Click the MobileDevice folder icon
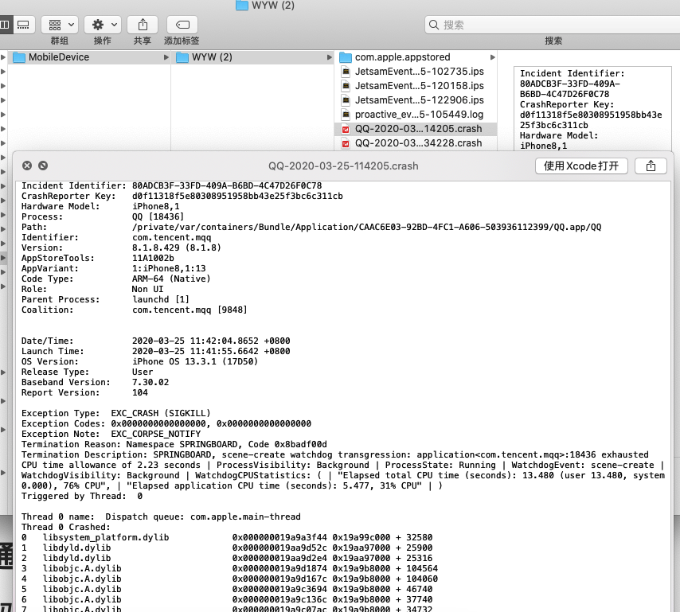Viewport: 680px width, 612px height. pyautogui.click(x=21, y=57)
